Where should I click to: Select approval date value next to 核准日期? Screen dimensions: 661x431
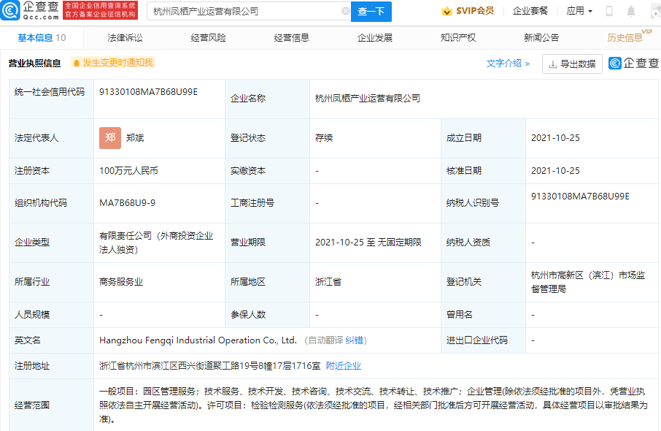pyautogui.click(x=555, y=171)
